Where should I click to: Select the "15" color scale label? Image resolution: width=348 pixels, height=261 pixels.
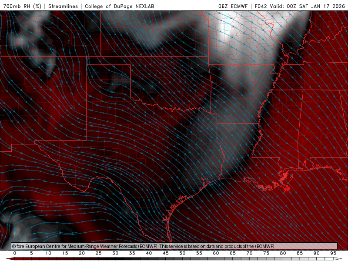pyautogui.click(x=65, y=253)
